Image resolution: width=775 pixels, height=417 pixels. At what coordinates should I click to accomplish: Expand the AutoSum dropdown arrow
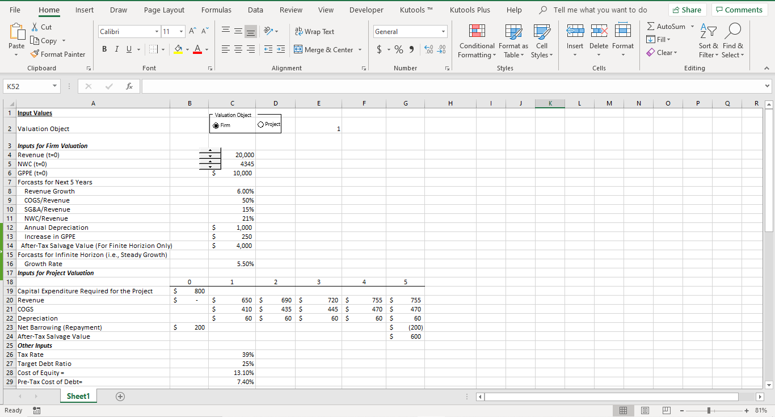coord(692,27)
